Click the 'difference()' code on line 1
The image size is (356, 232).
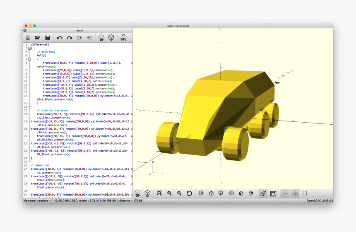[x=40, y=45]
